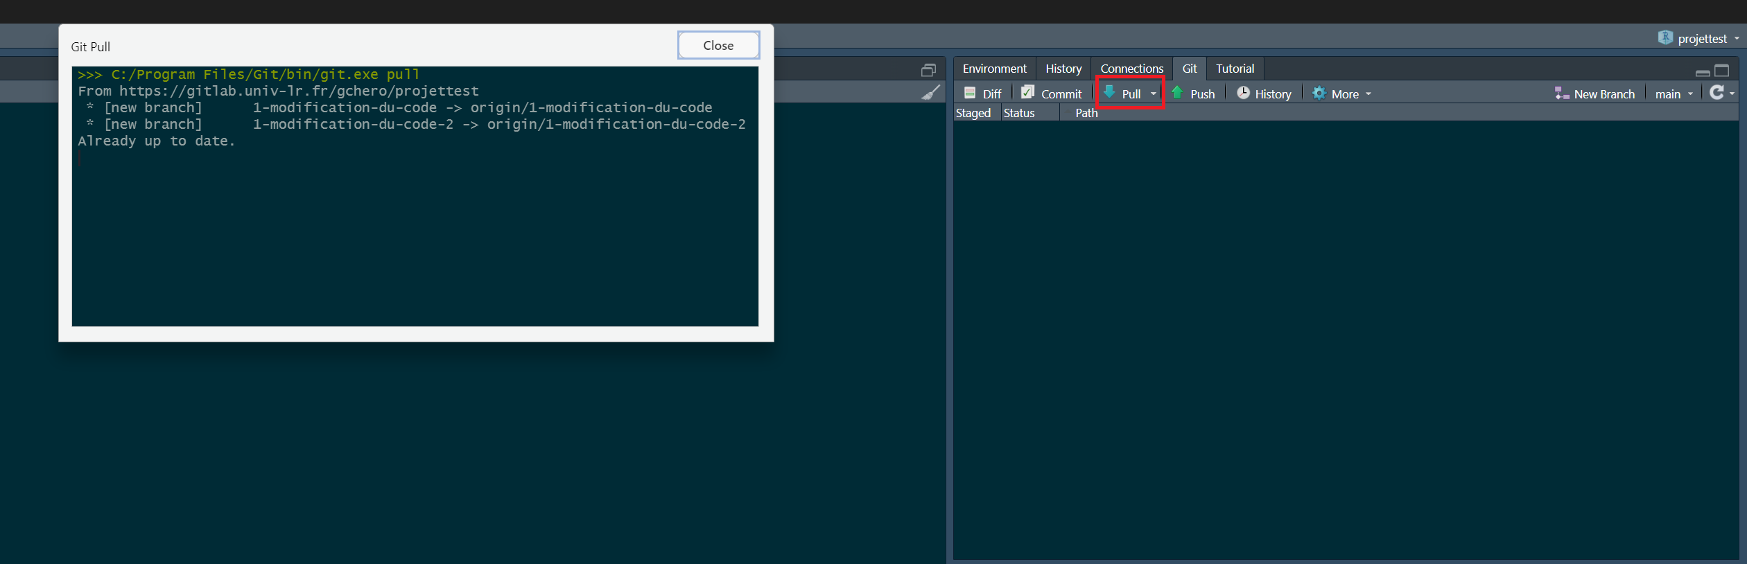The width and height of the screenshot is (1747, 564).
Task: Expand the Pull dropdown arrow
Action: [1154, 94]
